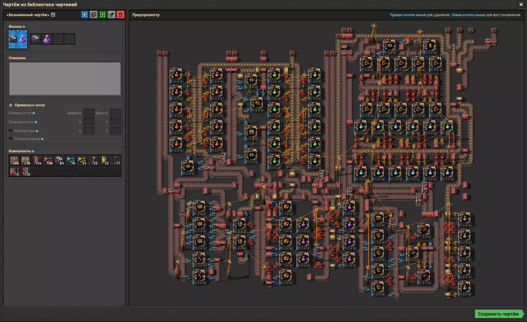Viewport: 527px width, 322px height.
Task: Click the Высота grid size input field
Action: [115, 113]
